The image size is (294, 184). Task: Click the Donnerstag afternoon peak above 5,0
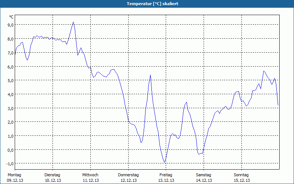click(151, 75)
